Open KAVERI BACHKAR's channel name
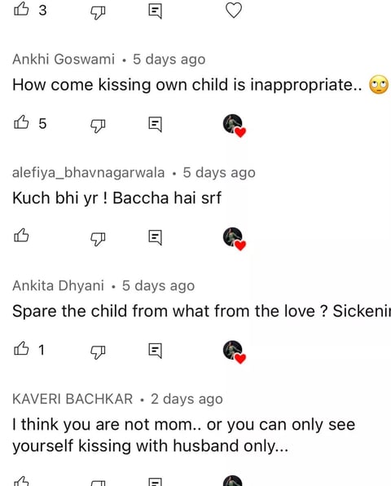 (72, 399)
